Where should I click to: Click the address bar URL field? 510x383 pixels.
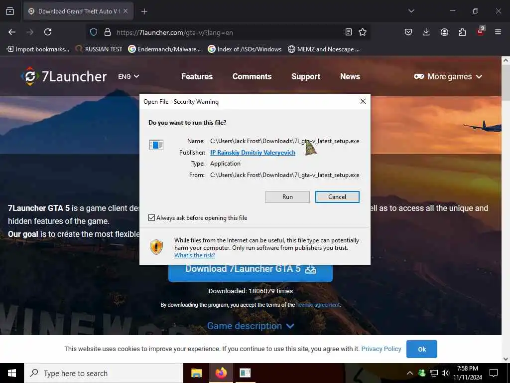(x=228, y=32)
